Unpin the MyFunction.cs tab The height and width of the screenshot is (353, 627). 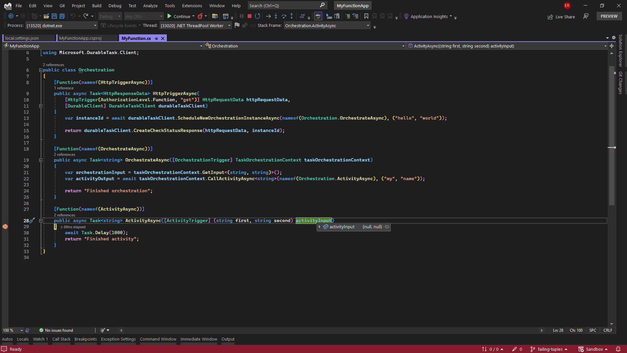pyautogui.click(x=156, y=38)
